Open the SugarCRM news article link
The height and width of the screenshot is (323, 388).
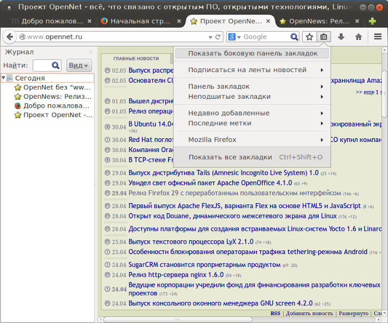205,265
